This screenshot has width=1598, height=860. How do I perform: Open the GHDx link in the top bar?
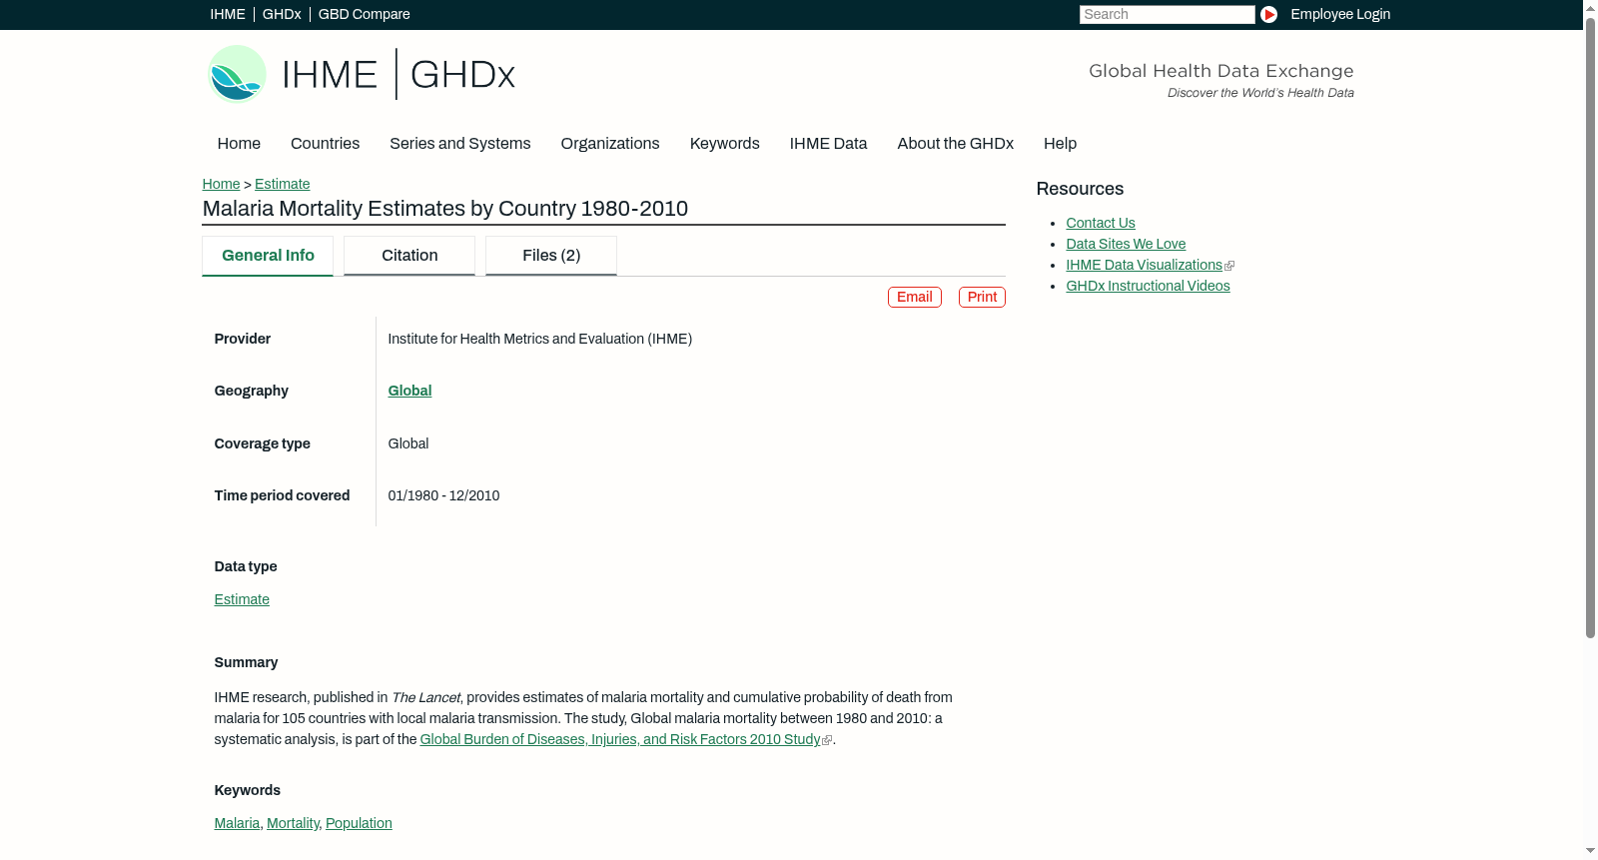282,14
